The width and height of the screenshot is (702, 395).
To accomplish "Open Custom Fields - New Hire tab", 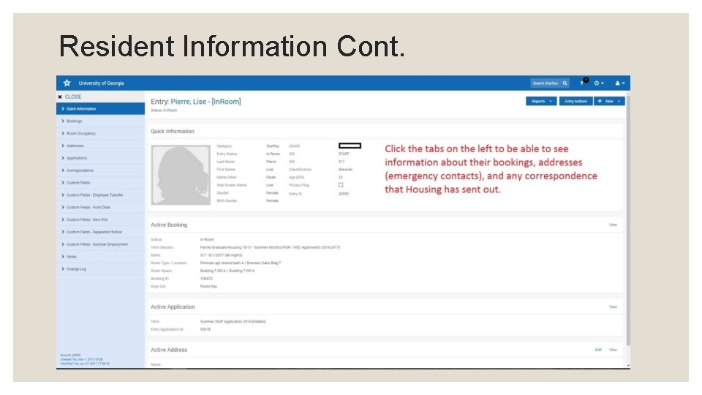I will [x=100, y=219].
